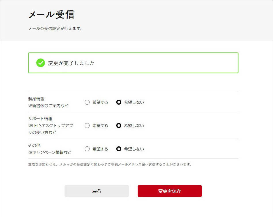This screenshot has height=217, width=273.
Task: Click the 重要なお知らせ notice text
Action: (110, 165)
